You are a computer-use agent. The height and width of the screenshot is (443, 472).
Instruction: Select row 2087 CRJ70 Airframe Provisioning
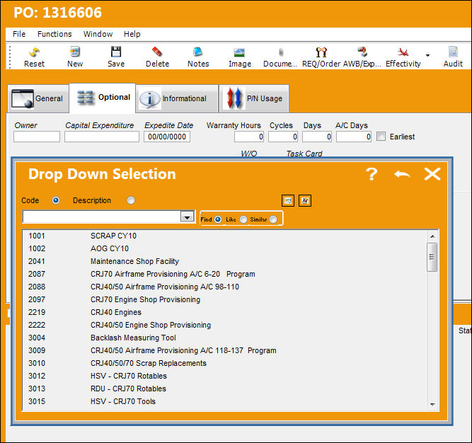coord(224,274)
